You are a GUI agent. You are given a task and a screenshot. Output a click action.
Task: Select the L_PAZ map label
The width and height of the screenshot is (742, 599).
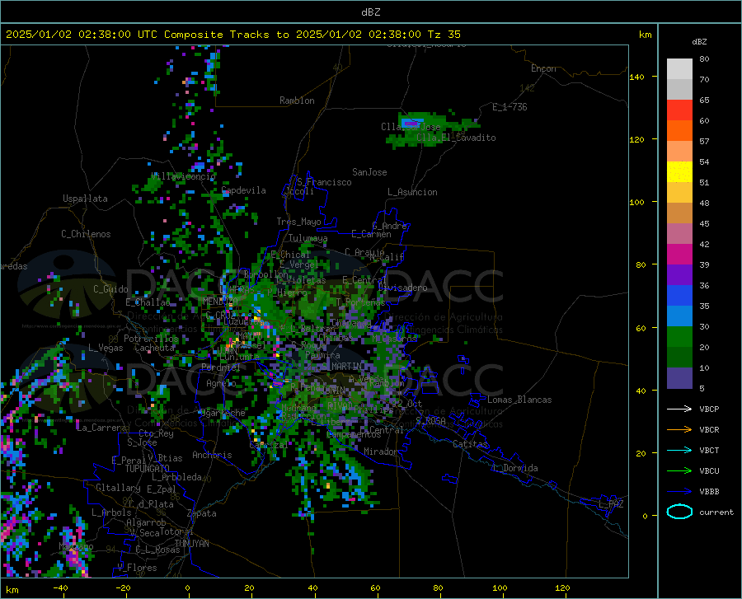tap(611, 504)
